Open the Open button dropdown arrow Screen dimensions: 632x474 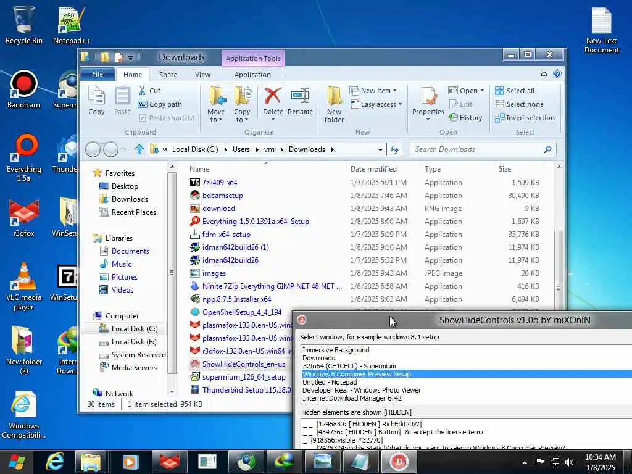483,91
